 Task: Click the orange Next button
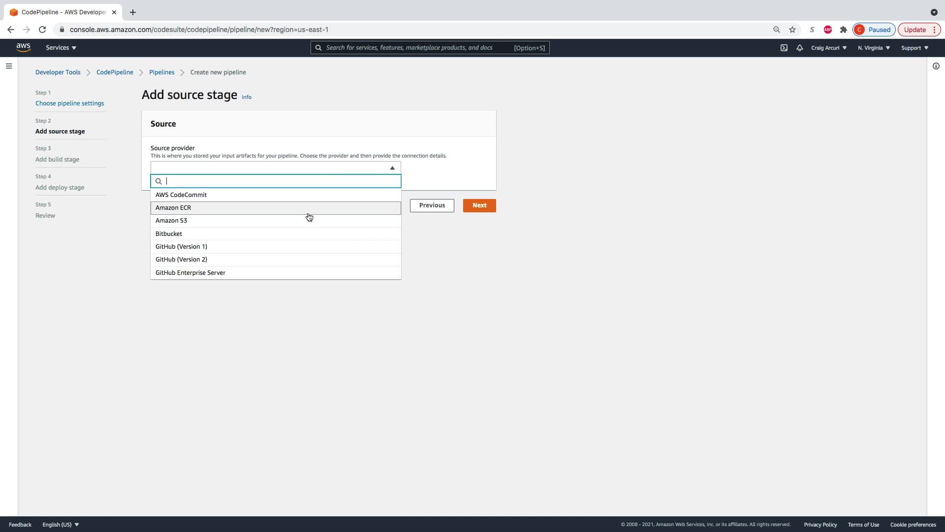click(x=479, y=205)
